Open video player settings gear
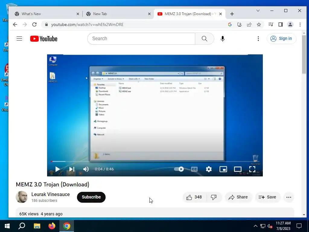This screenshot has height=232, width=309. 209,169
